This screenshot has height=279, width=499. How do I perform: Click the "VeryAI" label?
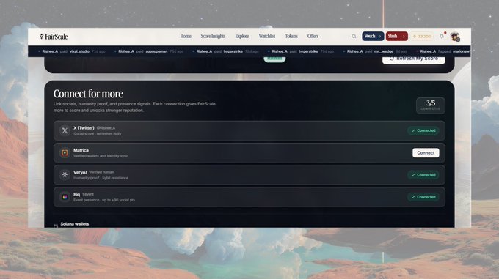(80, 172)
